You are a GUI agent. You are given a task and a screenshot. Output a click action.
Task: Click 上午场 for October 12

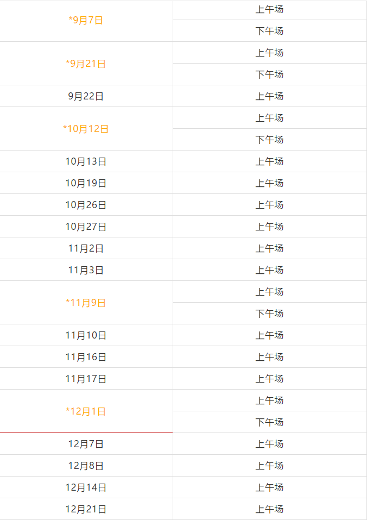269,118
